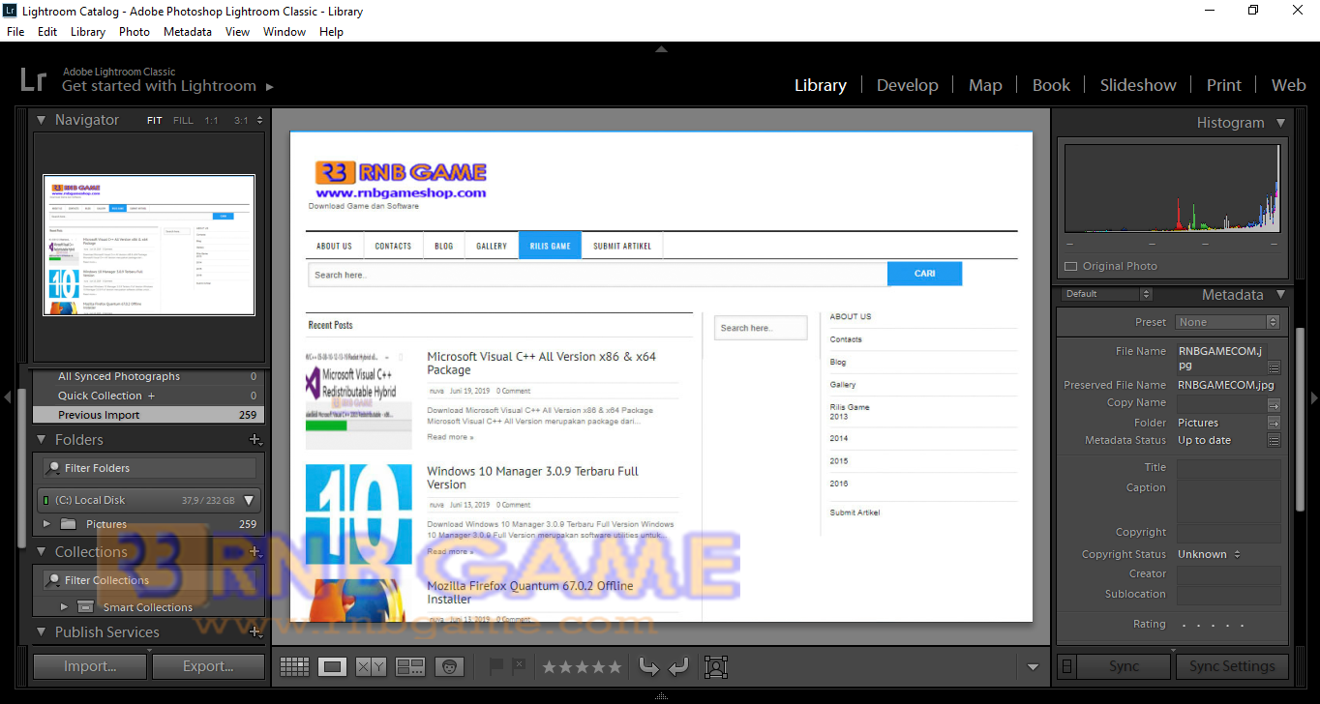1320x704 pixels.
Task: Set Navigator zoom to FILL
Action: click(183, 121)
